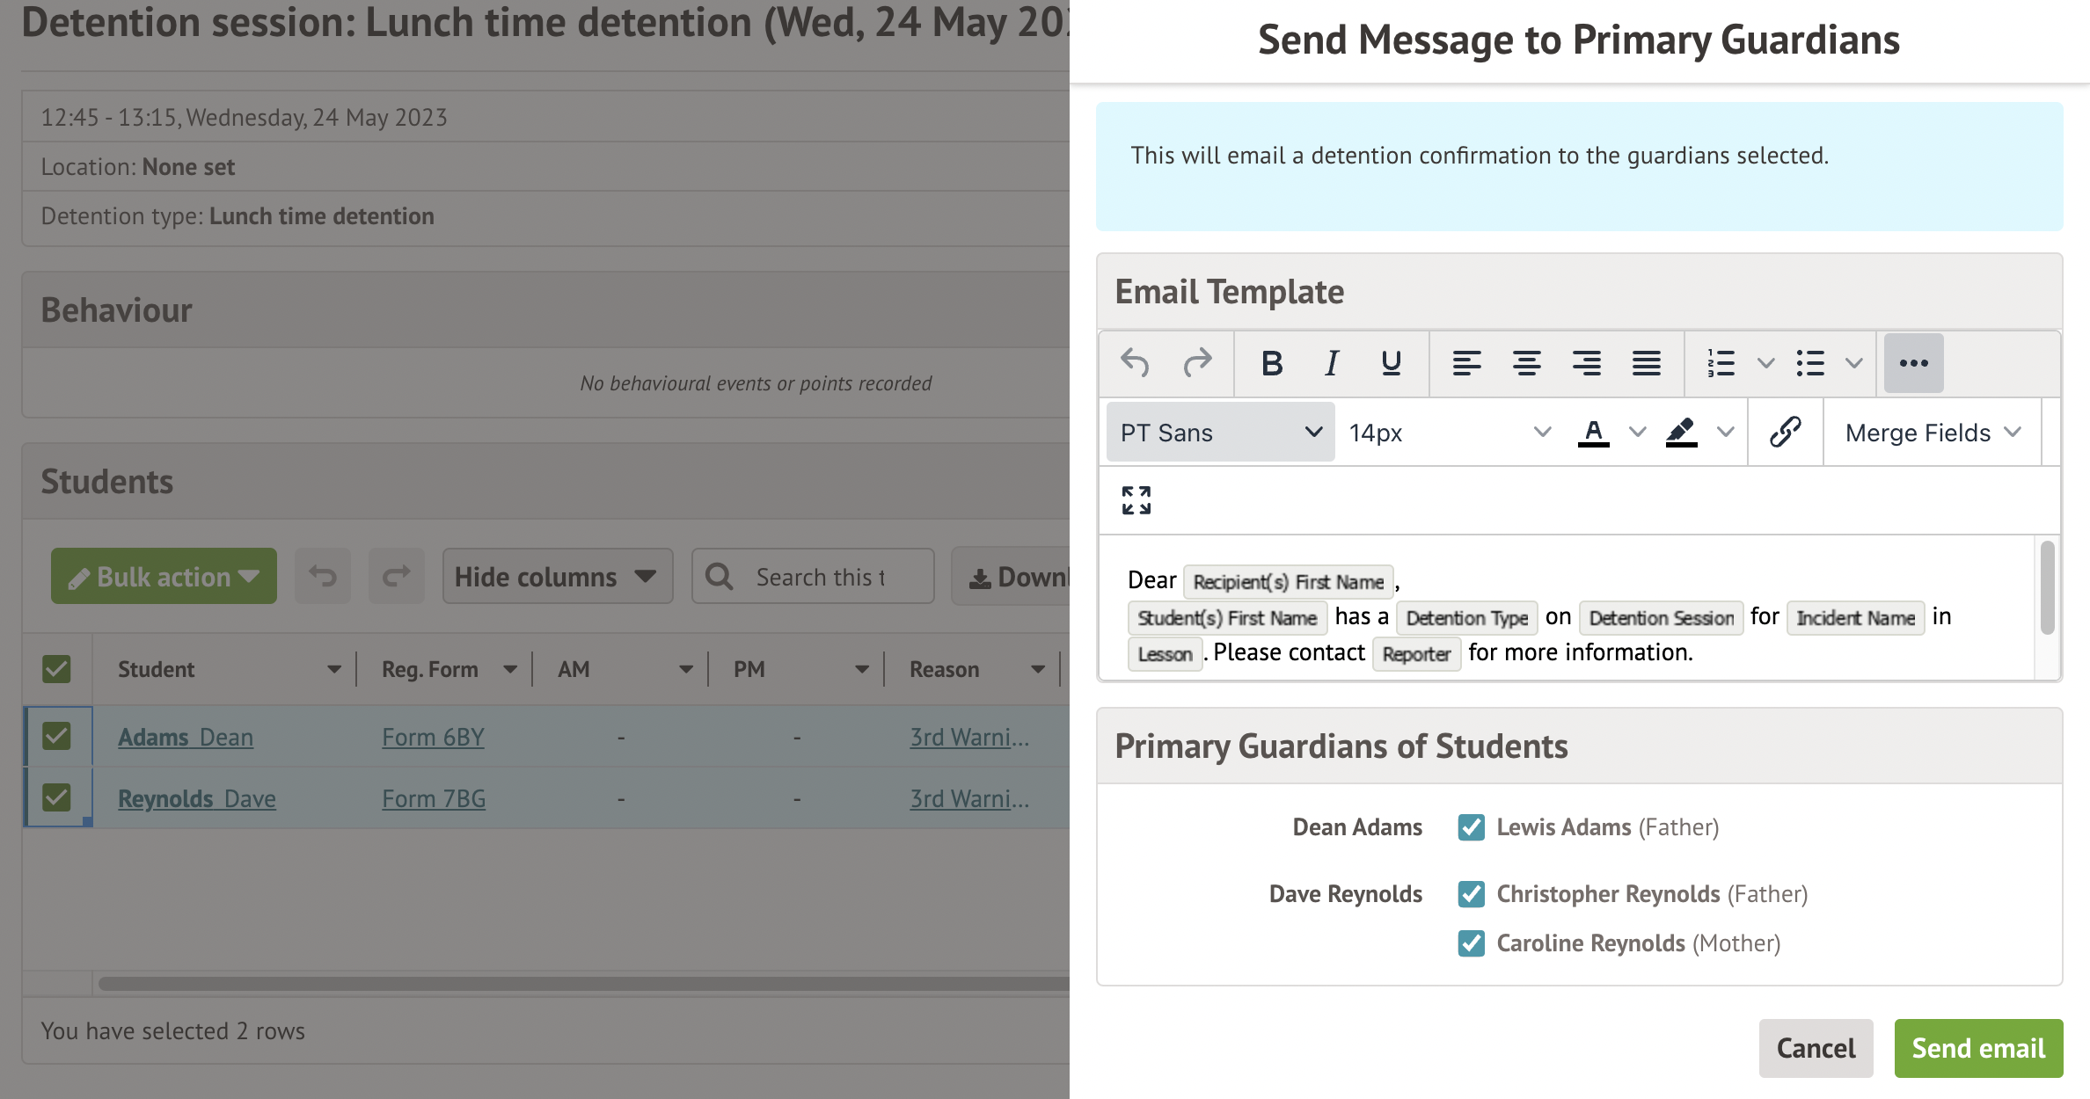Center align the email text

(1526, 363)
